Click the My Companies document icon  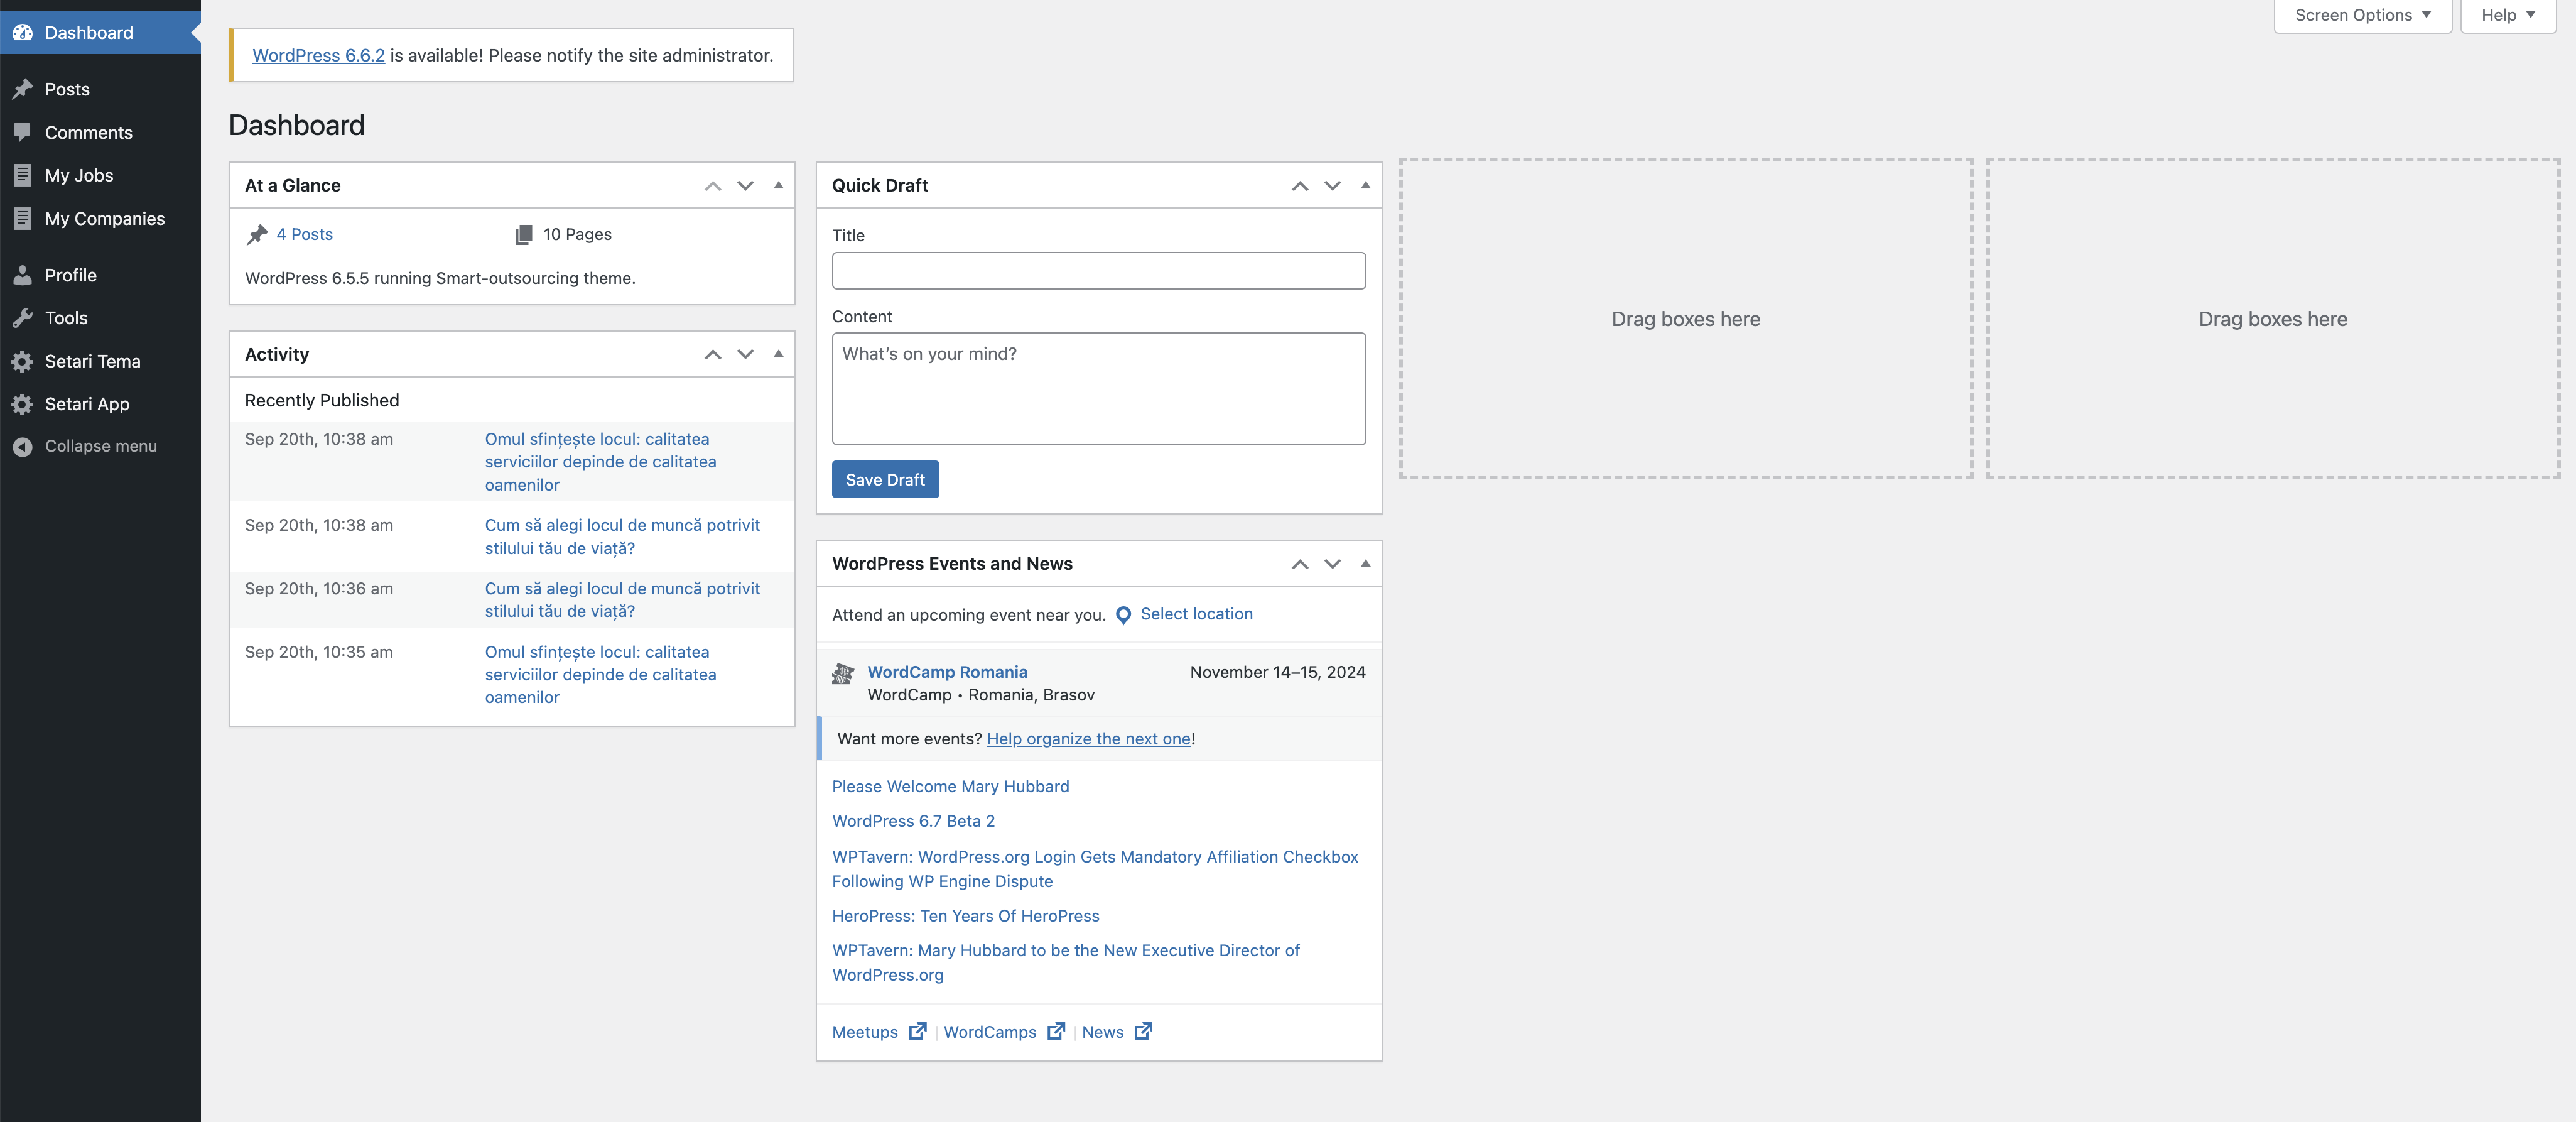click(x=22, y=218)
